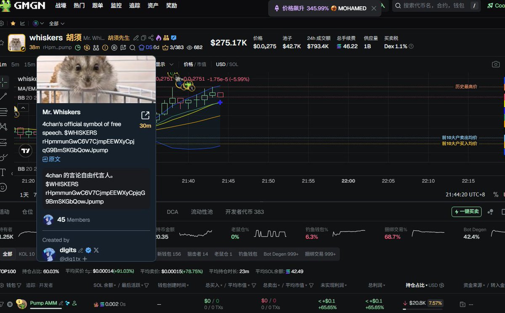Copy token name with the copy icon
This screenshot has width=505, height=313.
click(x=144, y=38)
